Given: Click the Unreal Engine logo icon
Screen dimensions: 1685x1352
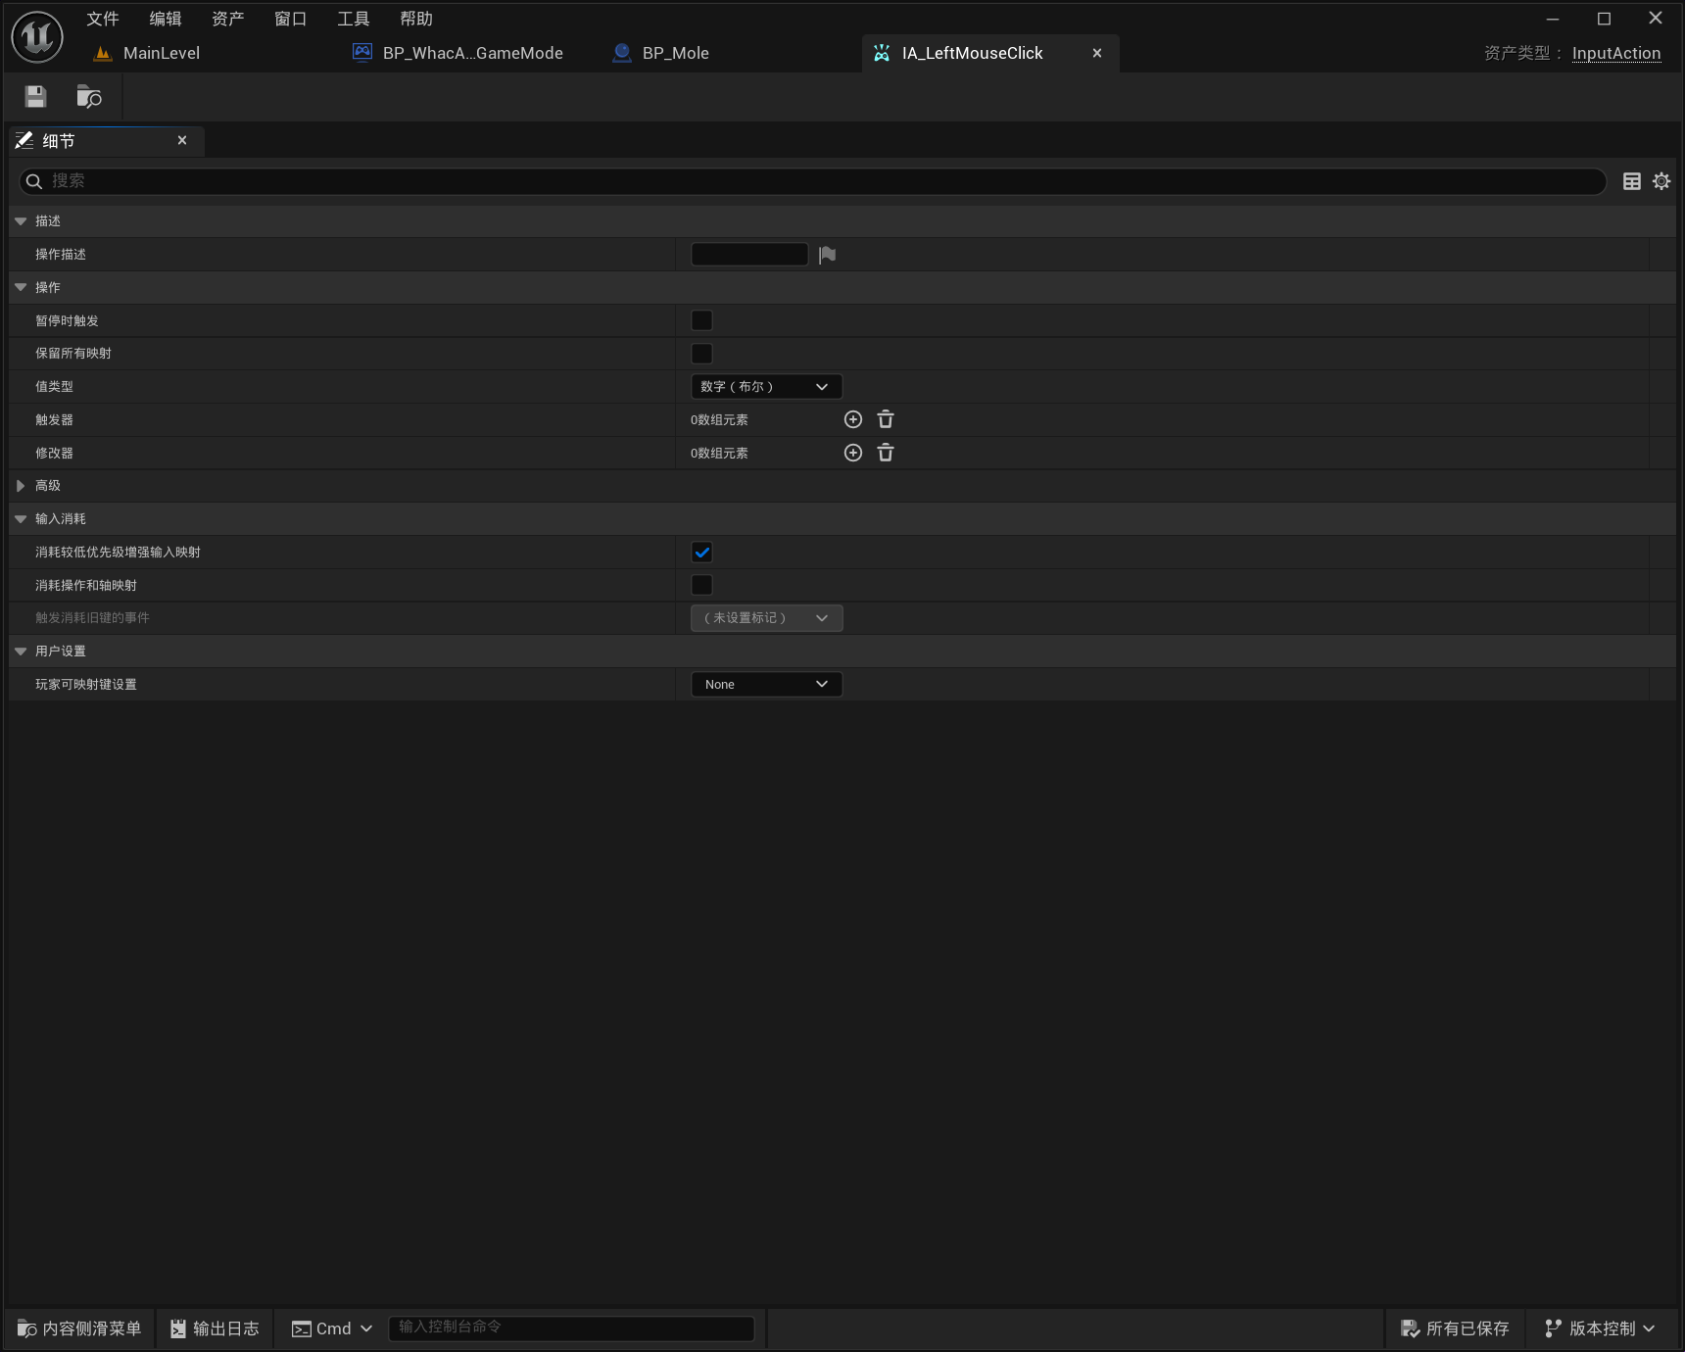Looking at the screenshot, I should (x=37, y=37).
